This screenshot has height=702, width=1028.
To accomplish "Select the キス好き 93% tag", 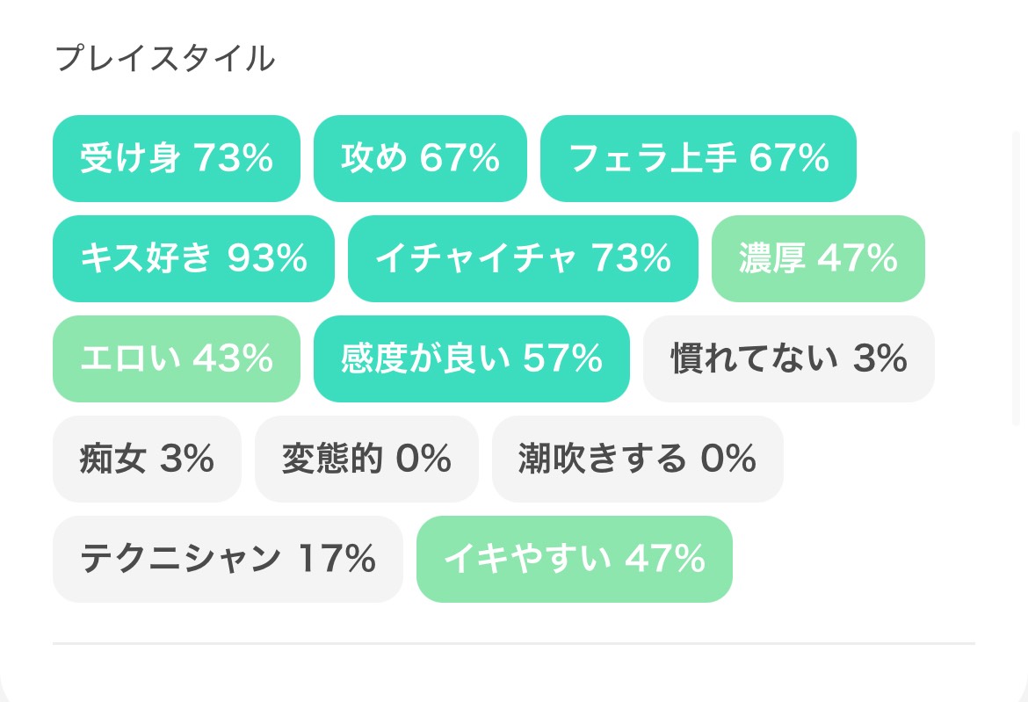I will pos(193,259).
